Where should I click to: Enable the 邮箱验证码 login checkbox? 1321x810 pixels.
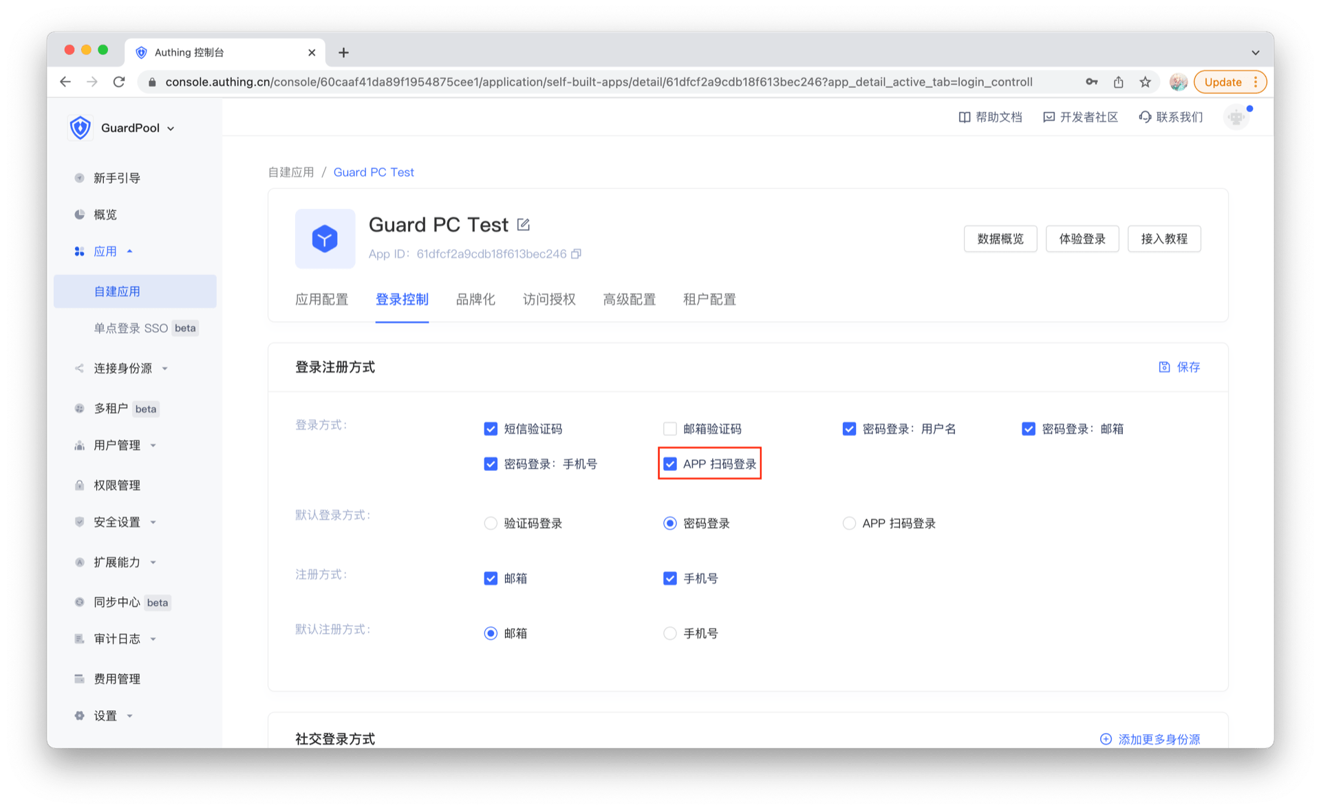(x=669, y=429)
